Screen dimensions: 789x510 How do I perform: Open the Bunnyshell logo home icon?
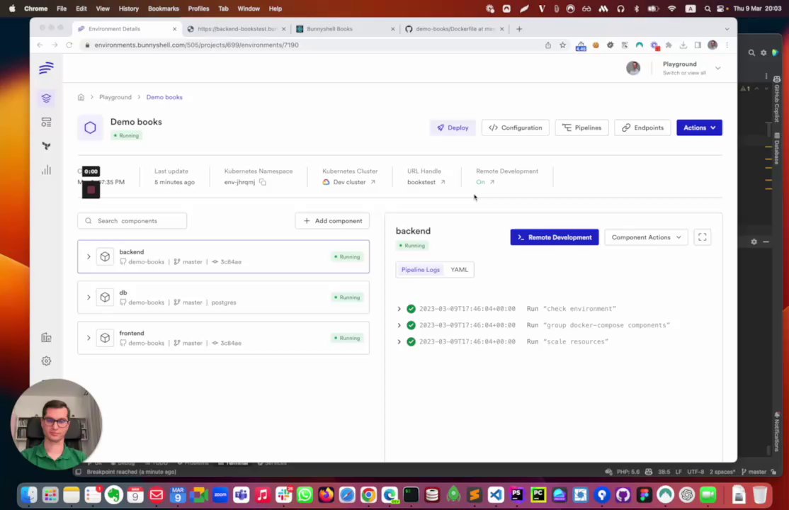[x=46, y=67]
